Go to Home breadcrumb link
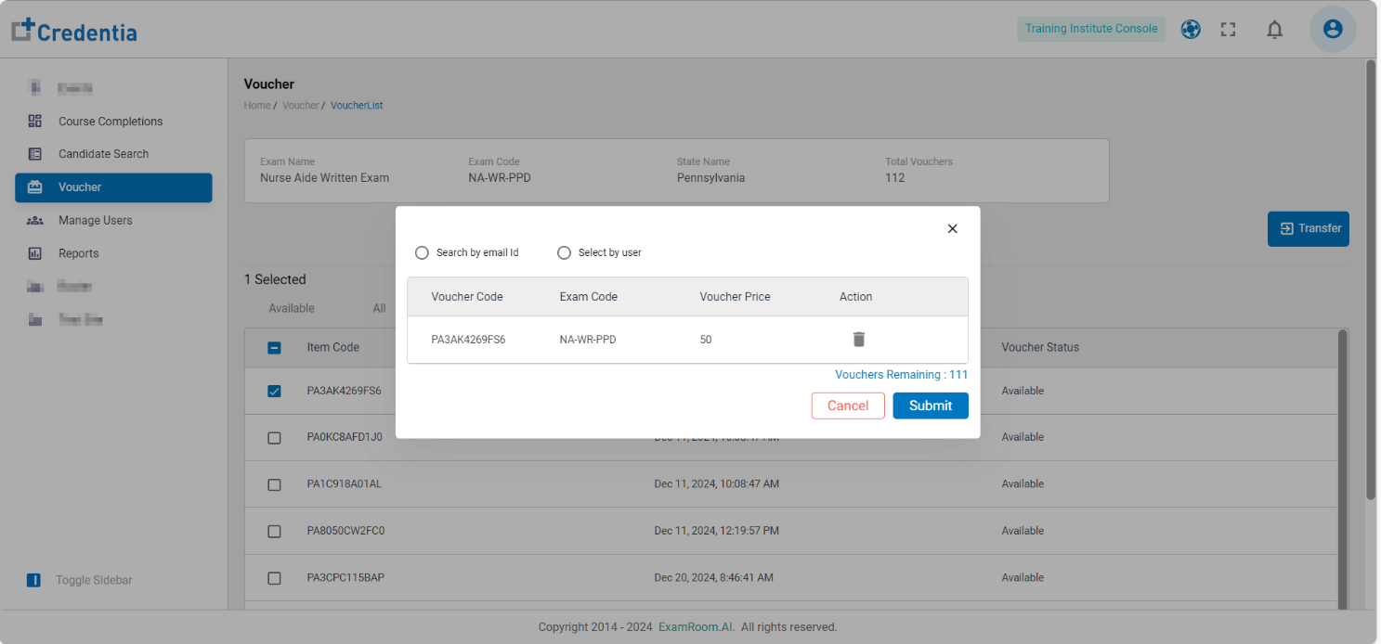This screenshot has height=644, width=1381. pyautogui.click(x=257, y=106)
